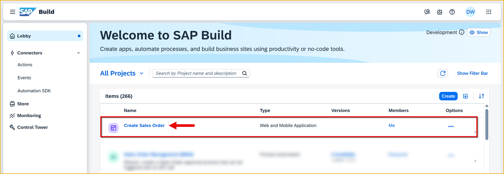Go to Lobby in sidebar
Screen dimensions: 504x174
(45, 36)
